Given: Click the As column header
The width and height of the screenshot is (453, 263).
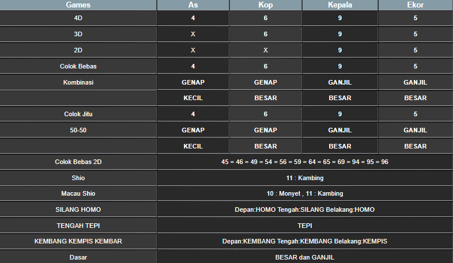Looking at the screenshot, I should tap(193, 5).
